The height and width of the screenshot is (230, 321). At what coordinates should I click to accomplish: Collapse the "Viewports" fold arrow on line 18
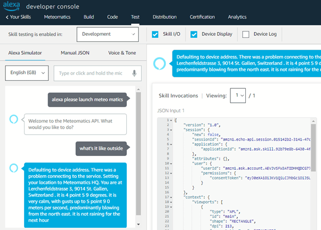171,202
